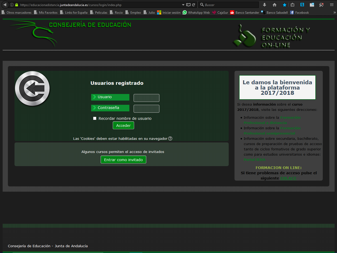This screenshot has height=253, width=337.
Task: Click the blue plus card toolbar icon
Action: point(312,5)
